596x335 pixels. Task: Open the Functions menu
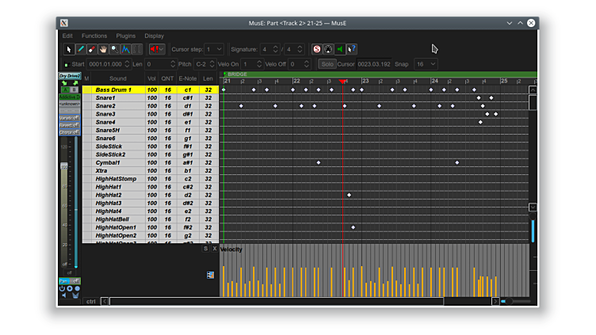click(x=94, y=36)
